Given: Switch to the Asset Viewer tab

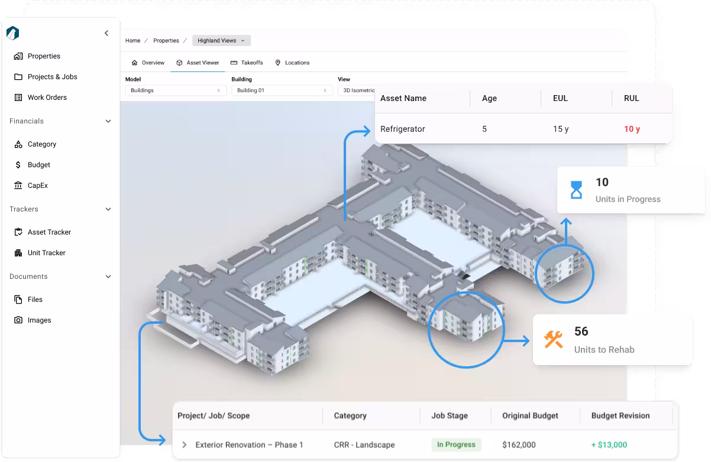Looking at the screenshot, I should [198, 63].
